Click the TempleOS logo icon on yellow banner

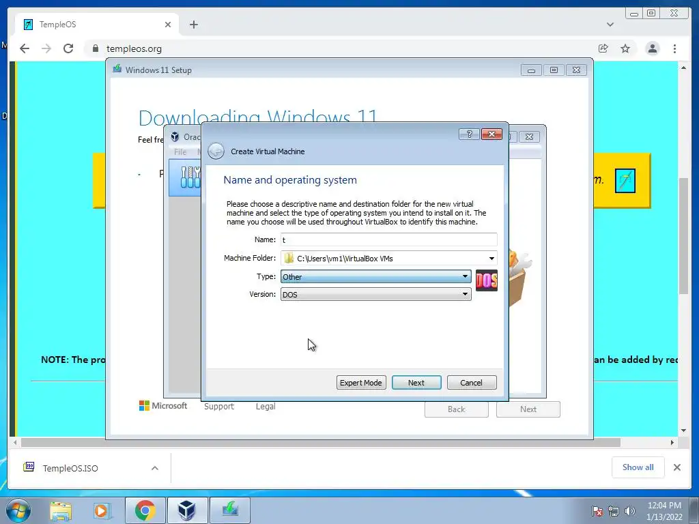tap(625, 180)
